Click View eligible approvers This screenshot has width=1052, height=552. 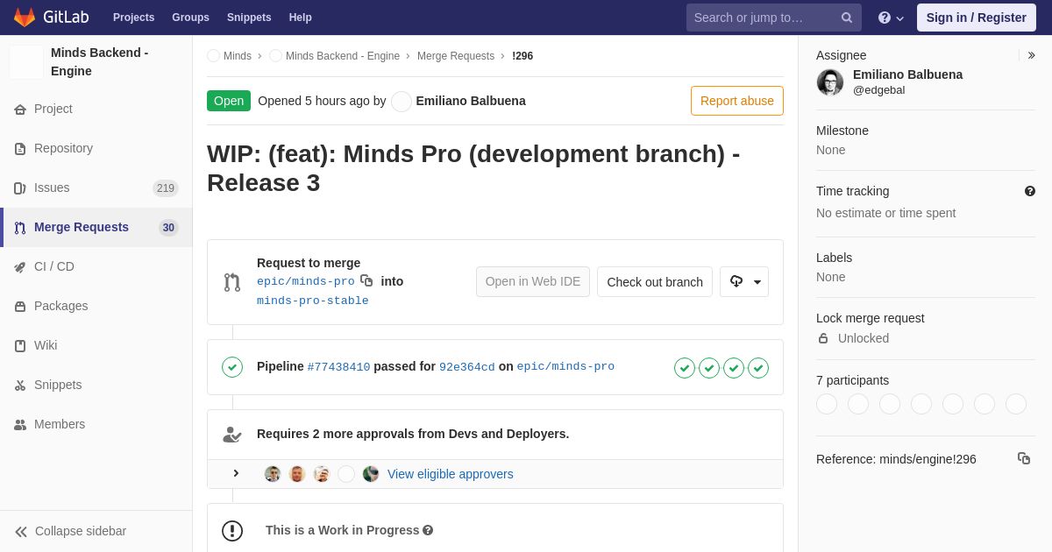pyautogui.click(x=451, y=474)
